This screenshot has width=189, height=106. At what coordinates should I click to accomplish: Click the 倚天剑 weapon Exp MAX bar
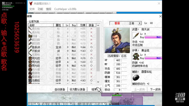(153, 37)
